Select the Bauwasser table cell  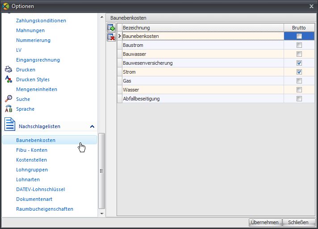(x=203, y=54)
